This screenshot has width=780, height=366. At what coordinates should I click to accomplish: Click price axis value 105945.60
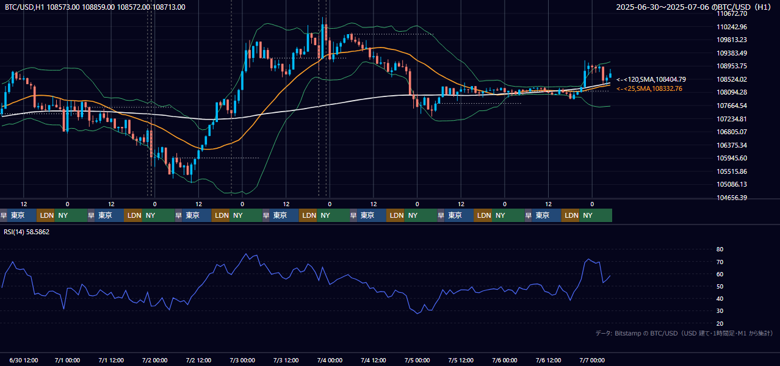732,158
